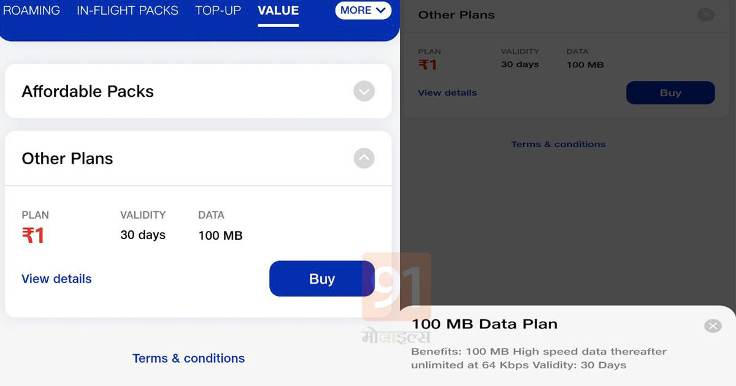Select the TOP-UP tab
This screenshot has width=736, height=386.
click(x=218, y=10)
